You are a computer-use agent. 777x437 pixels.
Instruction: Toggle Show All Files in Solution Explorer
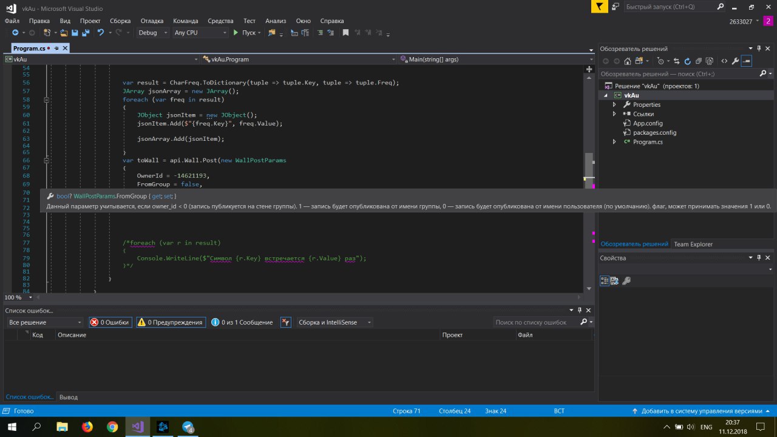point(709,61)
